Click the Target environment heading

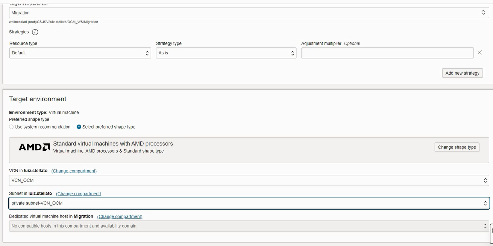[38, 99]
